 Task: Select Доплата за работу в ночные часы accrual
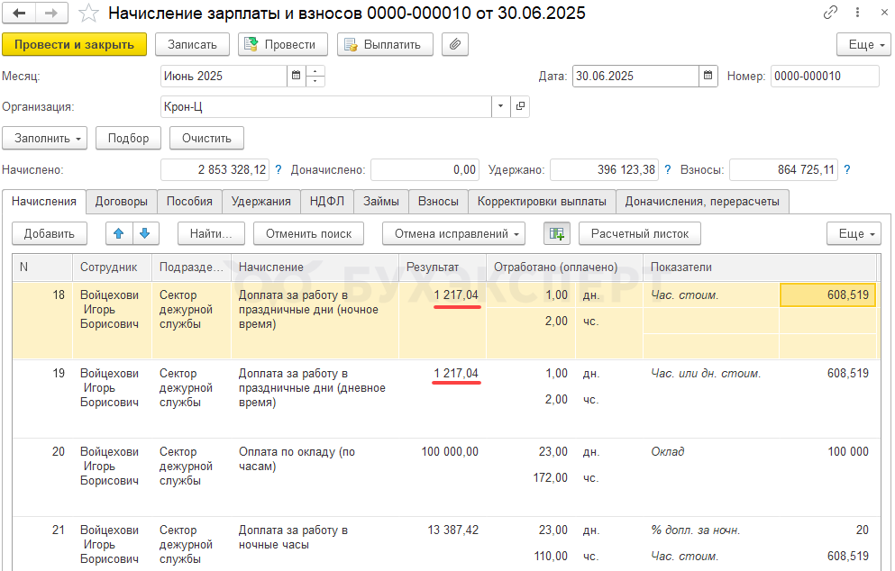293,538
